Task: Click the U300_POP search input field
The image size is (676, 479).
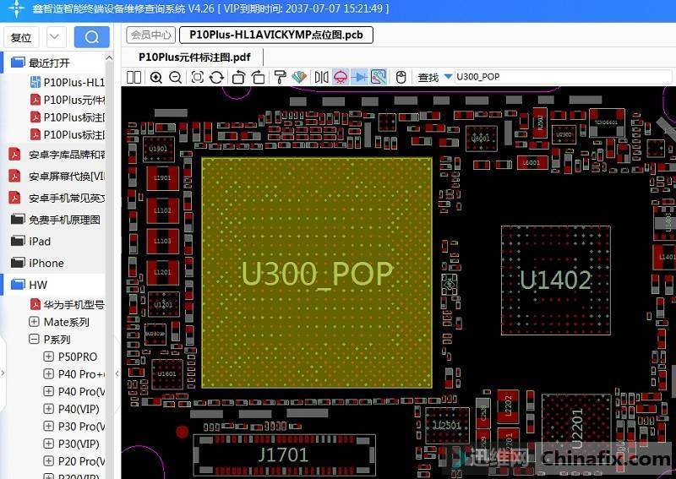Action: pyautogui.click(x=524, y=77)
